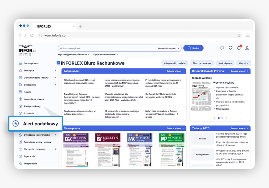Open favorites heart icon
The width and height of the screenshot is (269, 188).
pos(231,48)
